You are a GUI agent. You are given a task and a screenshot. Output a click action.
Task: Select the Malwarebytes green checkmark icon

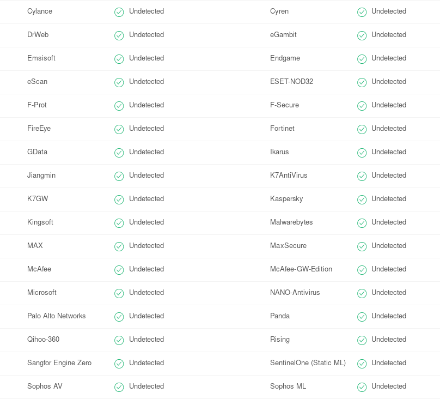(362, 223)
